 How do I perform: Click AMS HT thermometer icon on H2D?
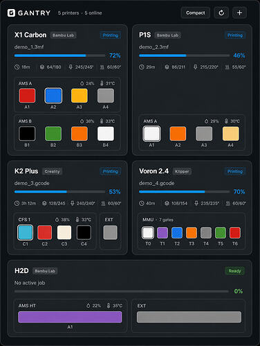pyautogui.click(x=109, y=306)
